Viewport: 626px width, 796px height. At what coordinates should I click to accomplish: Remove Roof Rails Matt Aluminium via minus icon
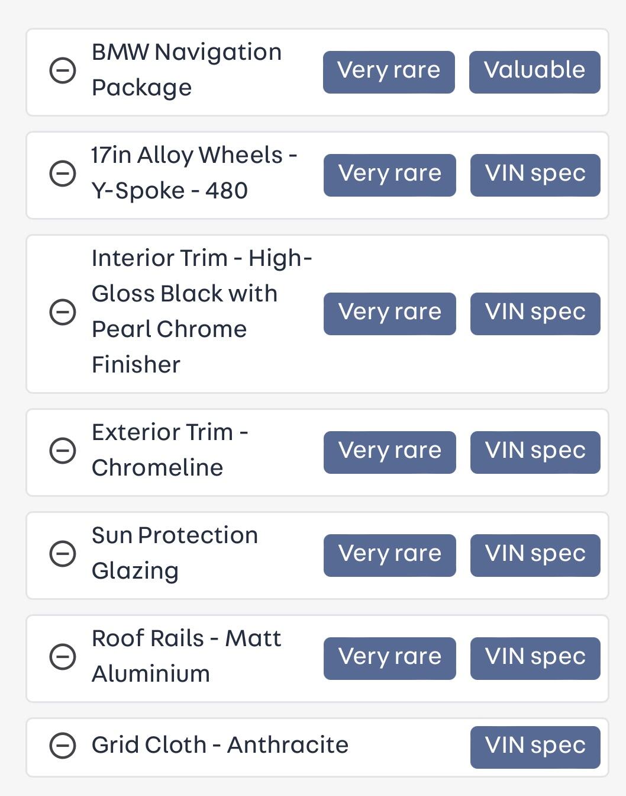(x=62, y=657)
